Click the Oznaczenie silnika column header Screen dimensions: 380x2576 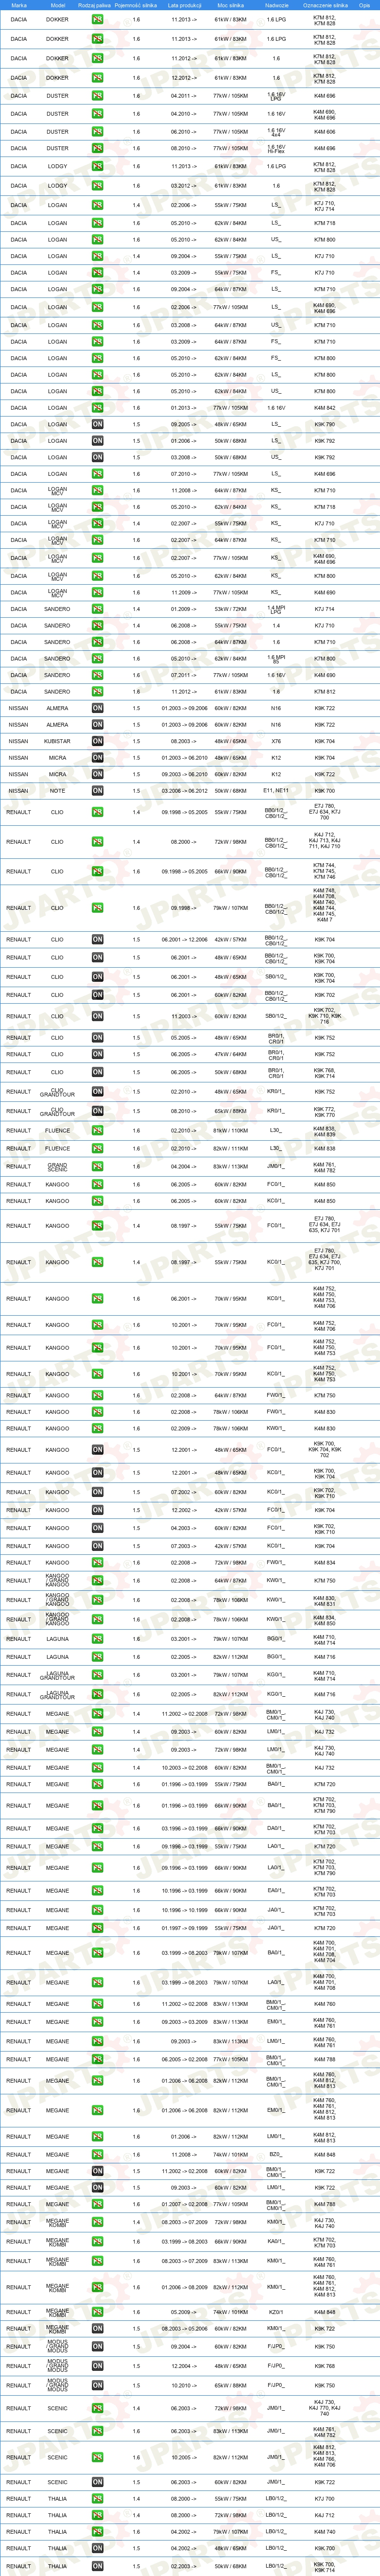click(325, 5)
